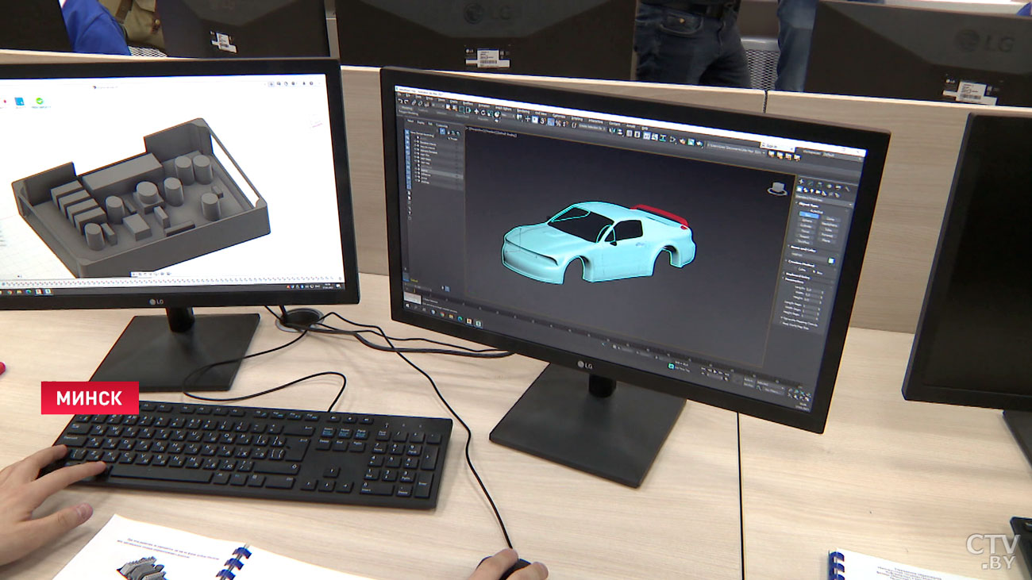The width and height of the screenshot is (1032, 580).
Task: Click the Mirror tool icon
Action: coord(611,130)
